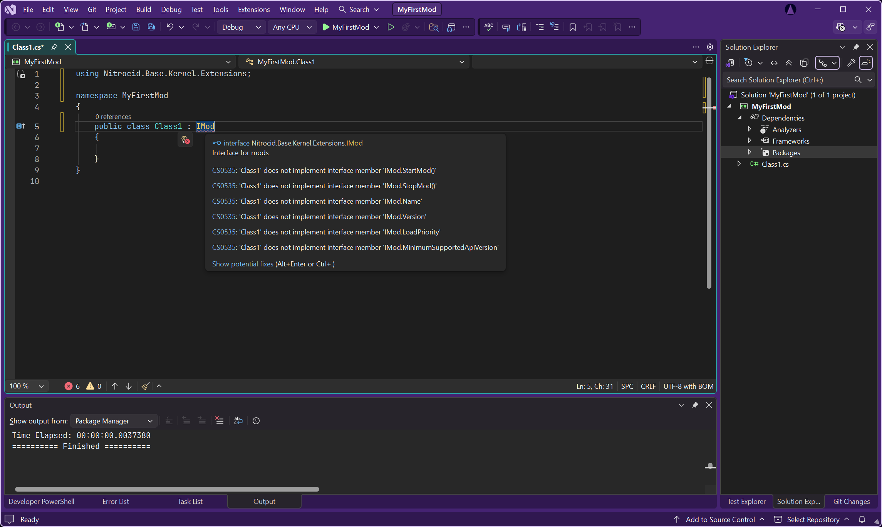Switch to the Error List tab

coord(116,501)
